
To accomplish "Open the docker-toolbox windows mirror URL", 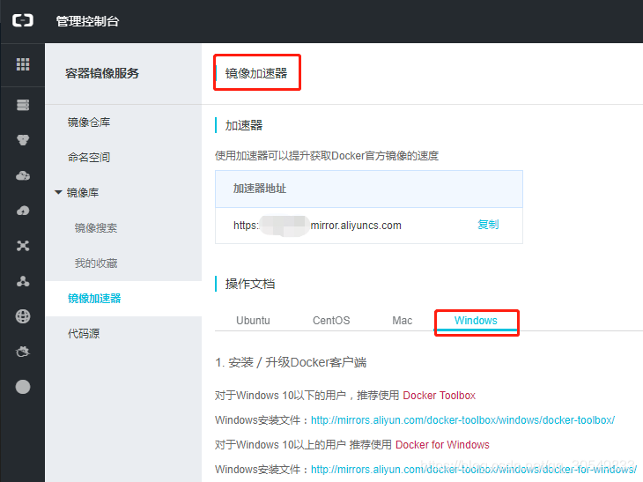I will tap(463, 420).
